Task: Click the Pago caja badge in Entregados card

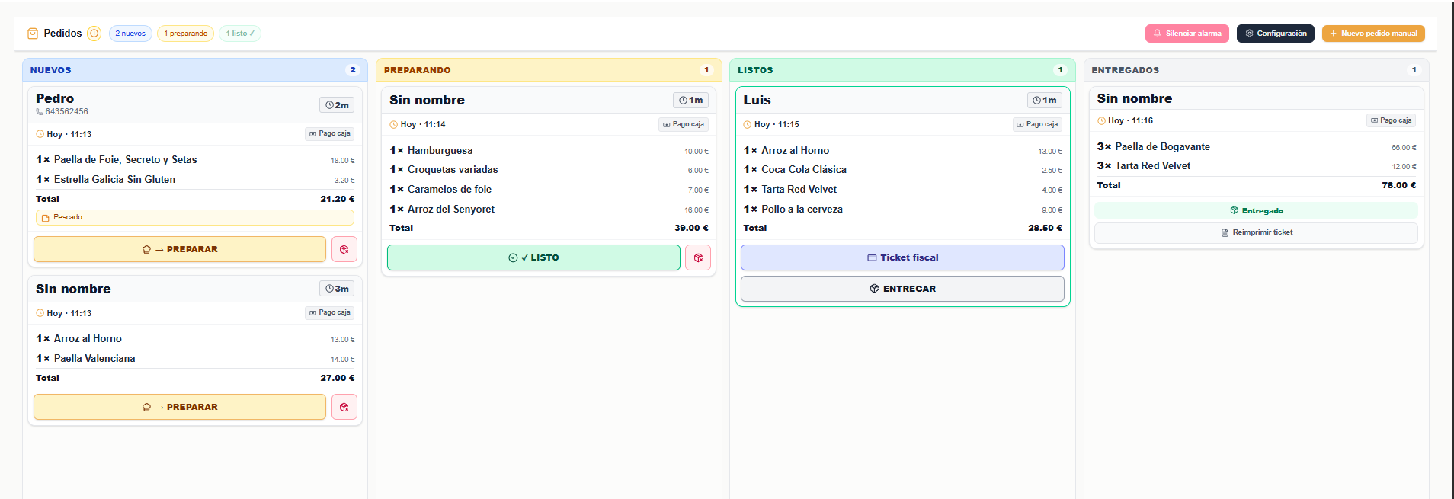Action: point(1391,120)
